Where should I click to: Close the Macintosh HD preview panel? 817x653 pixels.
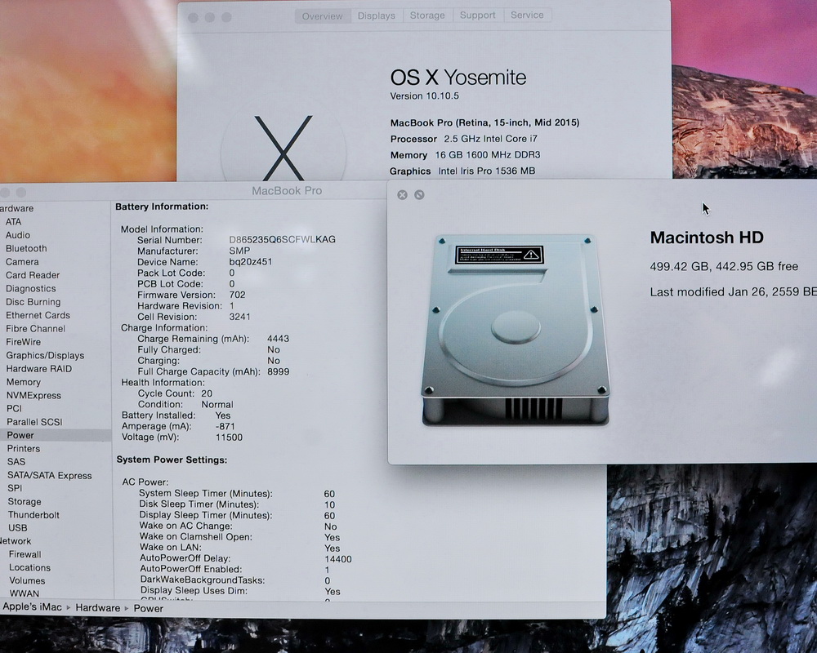402,195
